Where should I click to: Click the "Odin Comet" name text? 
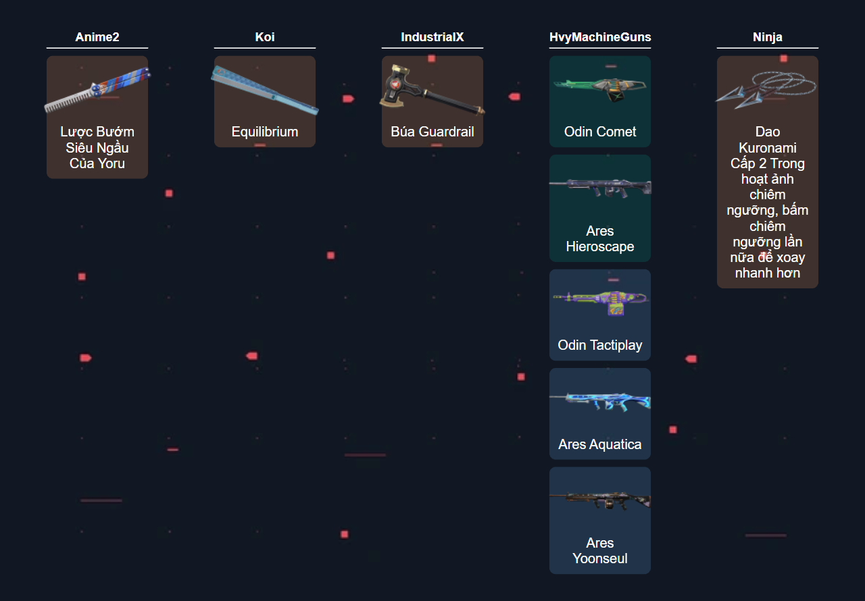coord(600,132)
